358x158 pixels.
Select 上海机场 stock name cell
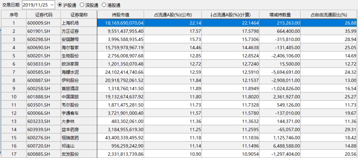(x=79, y=23)
